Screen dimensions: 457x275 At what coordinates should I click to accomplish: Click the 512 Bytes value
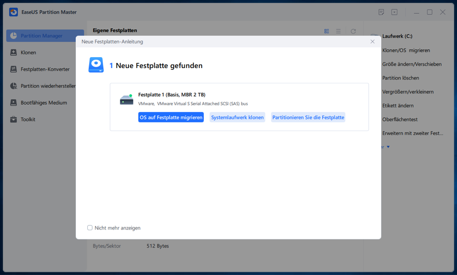pyautogui.click(x=158, y=246)
